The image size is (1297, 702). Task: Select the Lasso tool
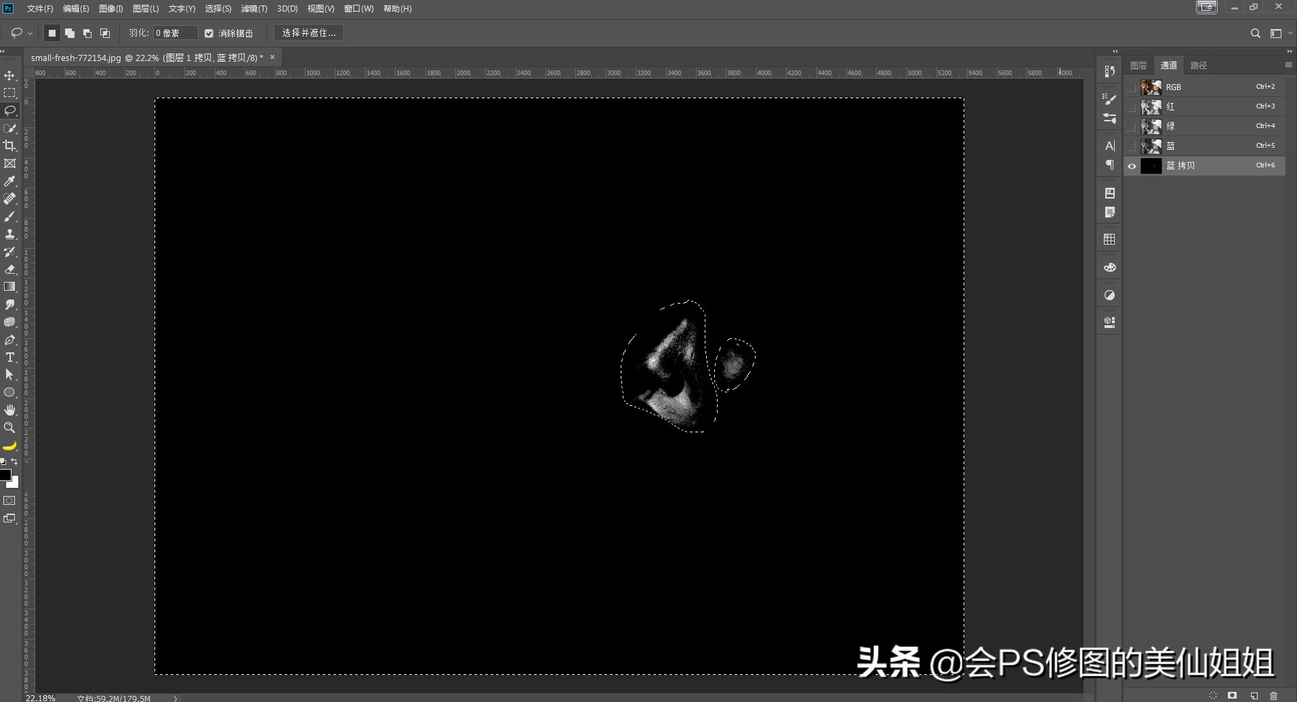coord(9,110)
